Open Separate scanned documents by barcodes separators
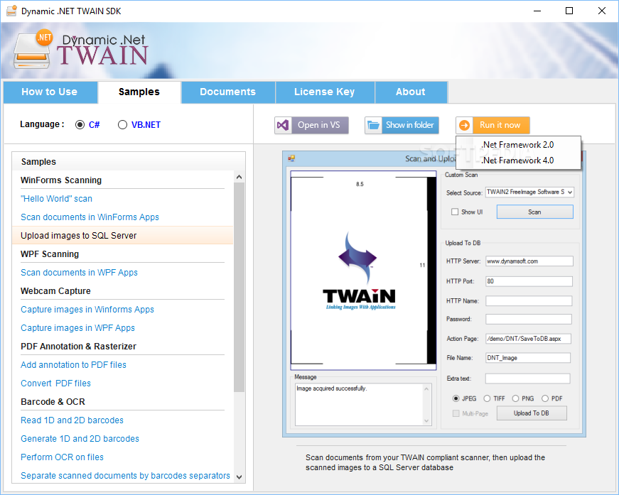Screen dimensions: 619x495 125,476
